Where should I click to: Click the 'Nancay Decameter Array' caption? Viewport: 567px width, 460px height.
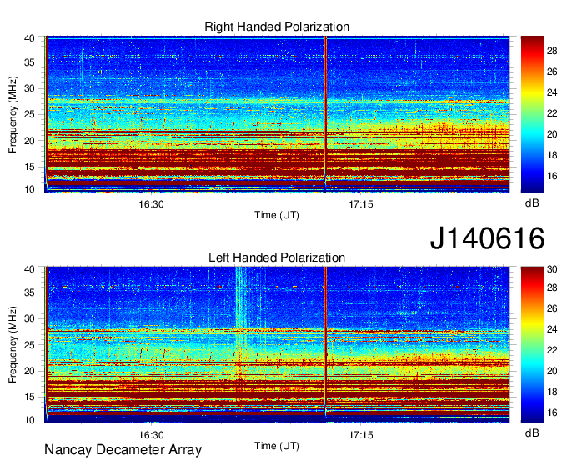(123, 449)
